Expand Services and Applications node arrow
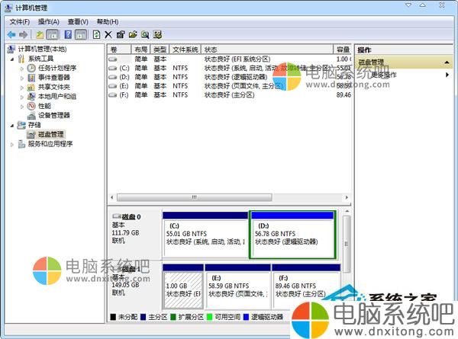Image resolution: width=458 pixels, height=339 pixels. 12,144
